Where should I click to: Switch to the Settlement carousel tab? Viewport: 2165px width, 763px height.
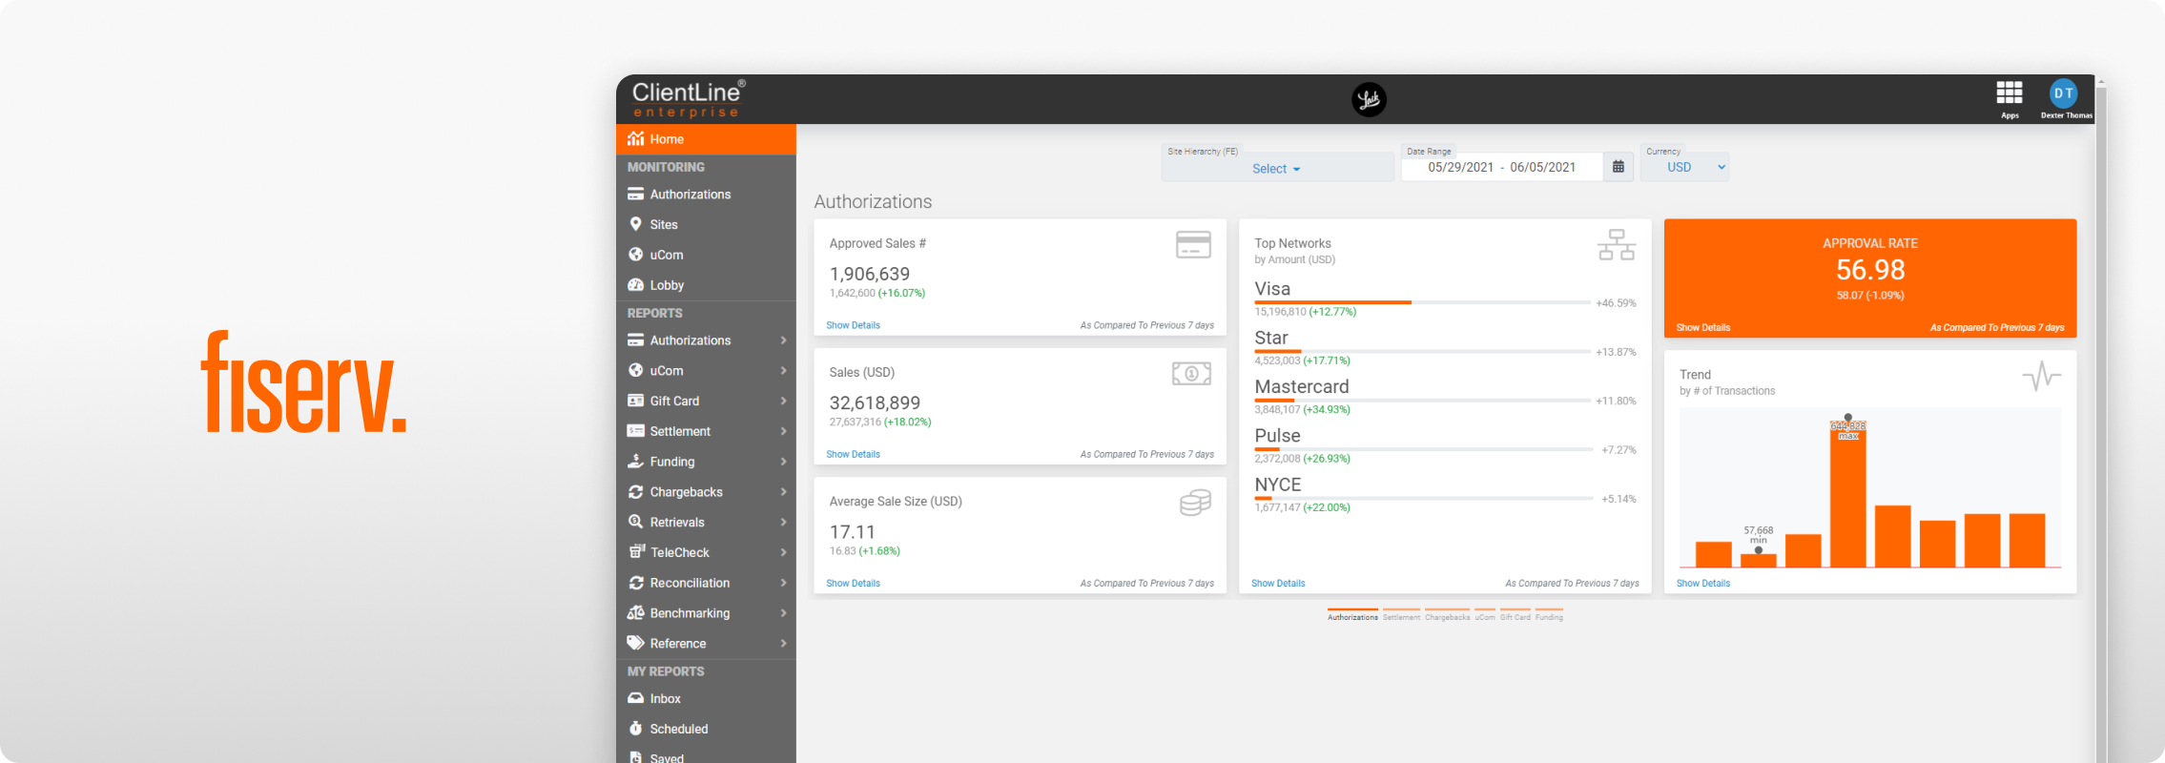1401,615
